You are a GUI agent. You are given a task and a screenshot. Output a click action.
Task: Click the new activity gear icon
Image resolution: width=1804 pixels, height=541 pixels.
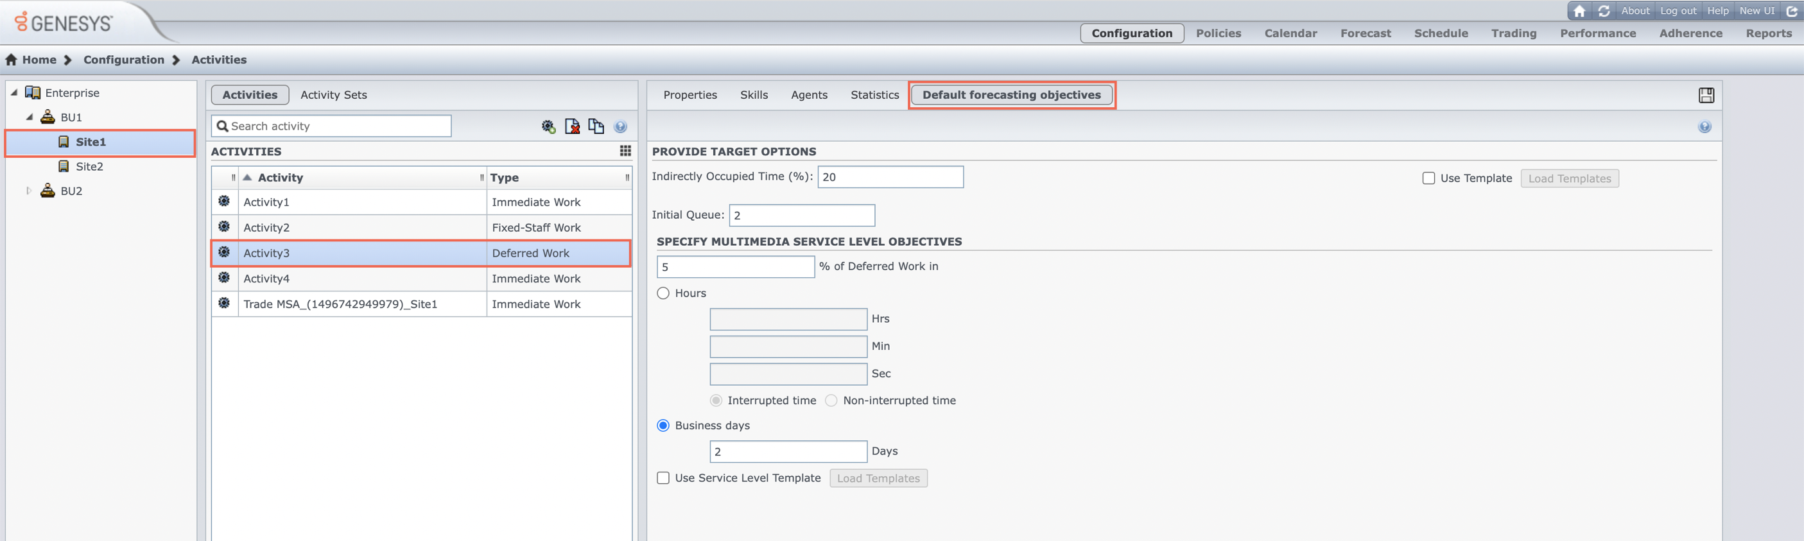pyautogui.click(x=548, y=126)
